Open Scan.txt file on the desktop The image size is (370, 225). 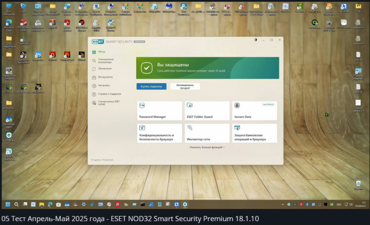(358, 56)
